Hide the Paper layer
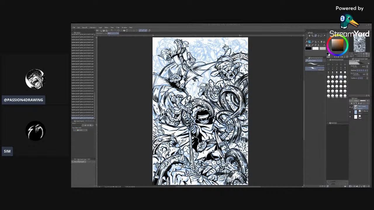 [x=350, y=117]
